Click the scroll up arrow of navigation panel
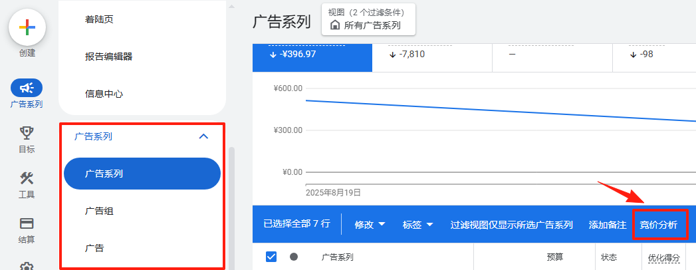 coord(231,6)
